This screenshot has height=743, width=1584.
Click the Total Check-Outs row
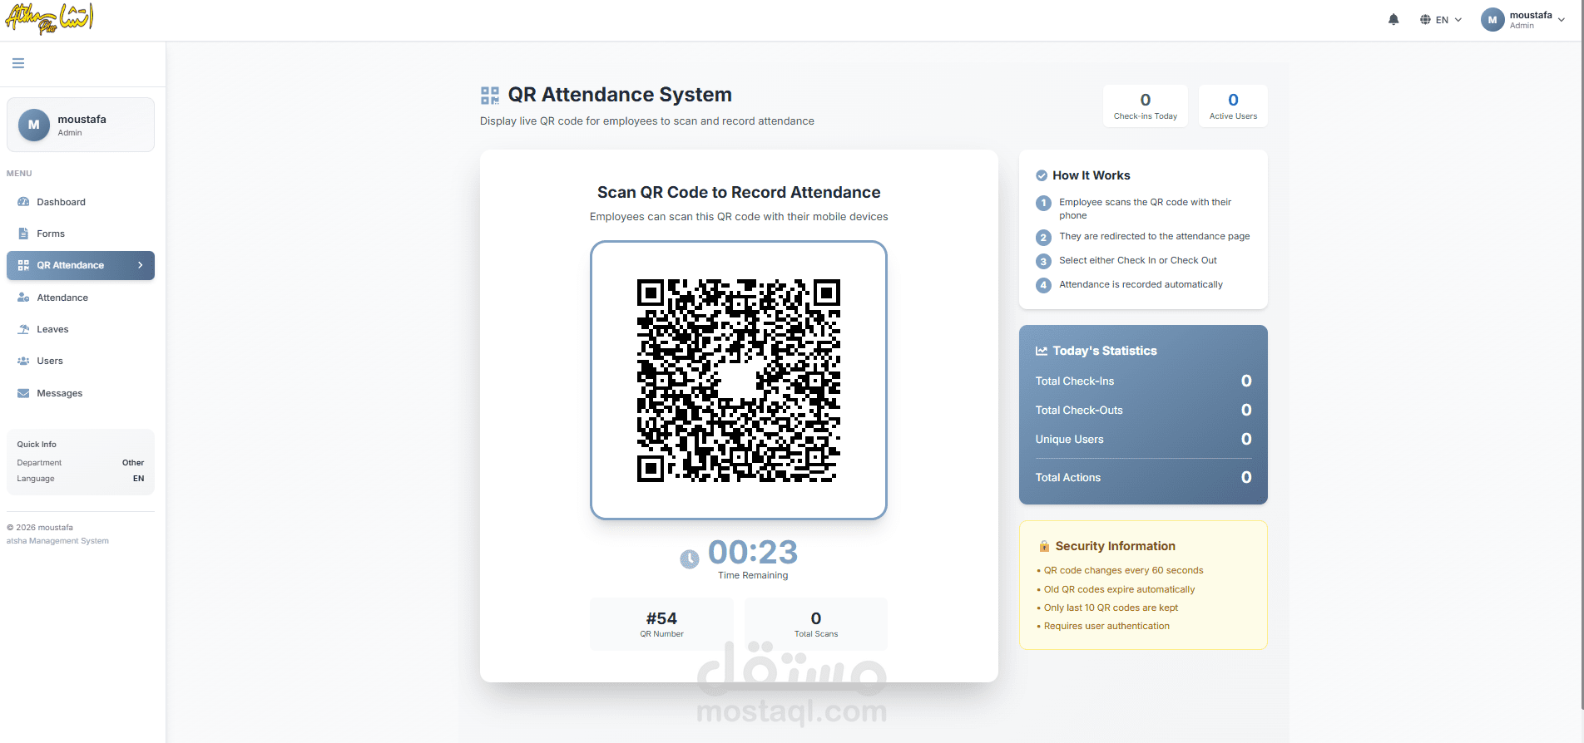pos(1143,410)
